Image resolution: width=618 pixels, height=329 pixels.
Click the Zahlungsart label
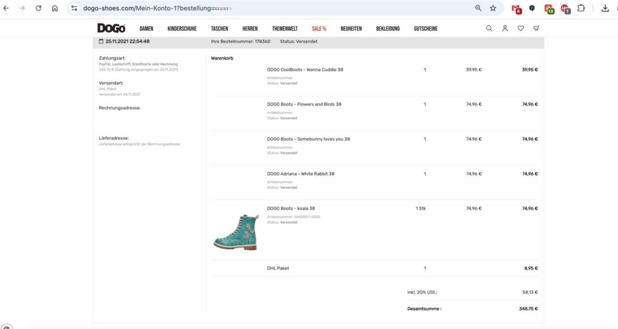pyautogui.click(x=112, y=58)
